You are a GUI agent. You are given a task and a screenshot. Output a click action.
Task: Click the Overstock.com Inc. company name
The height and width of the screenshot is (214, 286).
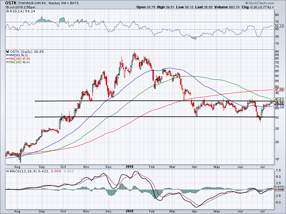click(33, 3)
